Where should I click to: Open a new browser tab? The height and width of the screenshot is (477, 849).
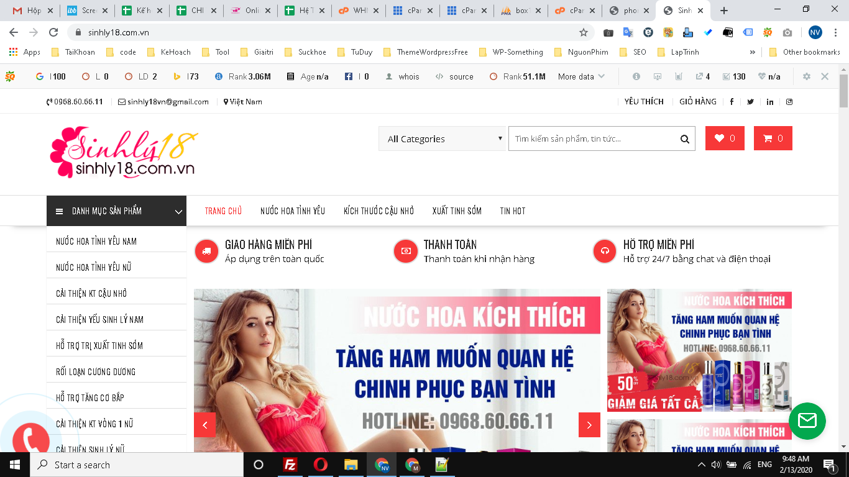pyautogui.click(x=724, y=11)
